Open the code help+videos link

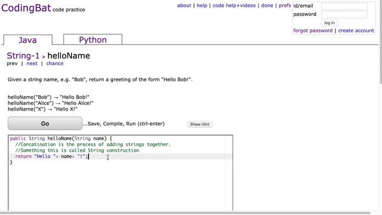click(x=234, y=5)
